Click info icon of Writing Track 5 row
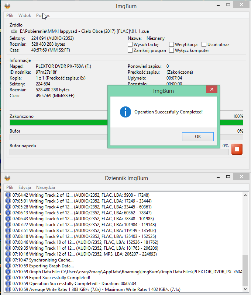Viewport: 251px width, 295px height. tap(8, 213)
